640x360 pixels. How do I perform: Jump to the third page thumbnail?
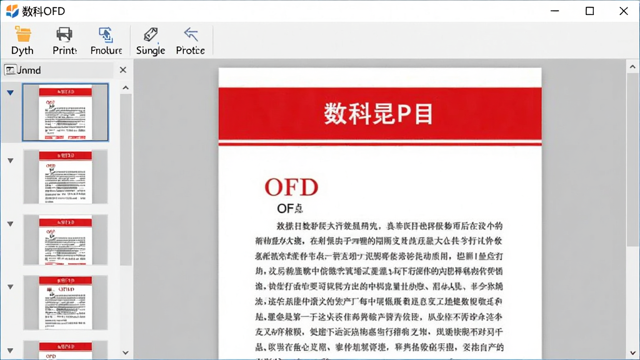pyautogui.click(x=65, y=240)
